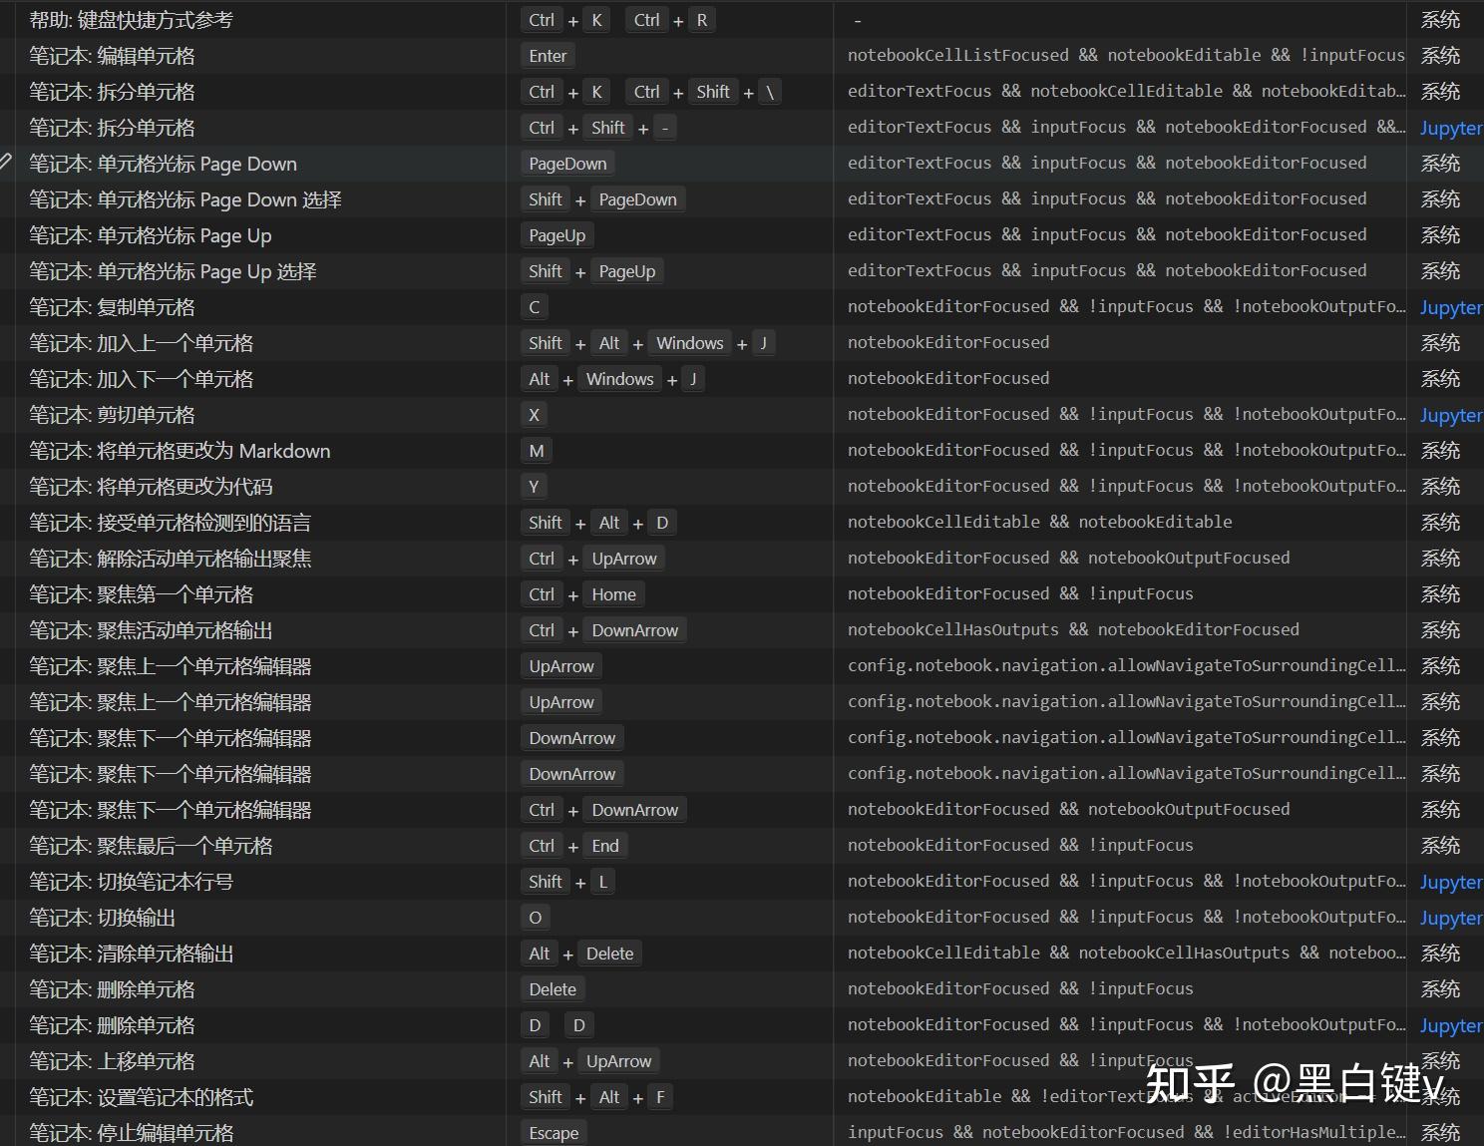The height and width of the screenshot is (1146, 1484).
Task: Click the Enter keybinding chip for 编辑单元格
Action: [x=548, y=55]
